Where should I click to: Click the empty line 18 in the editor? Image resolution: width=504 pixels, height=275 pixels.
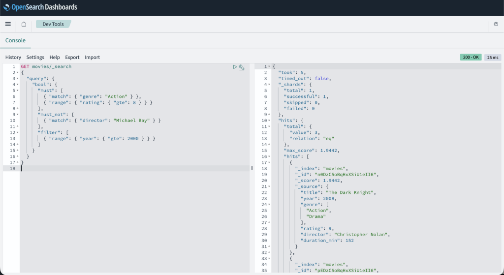point(133,168)
